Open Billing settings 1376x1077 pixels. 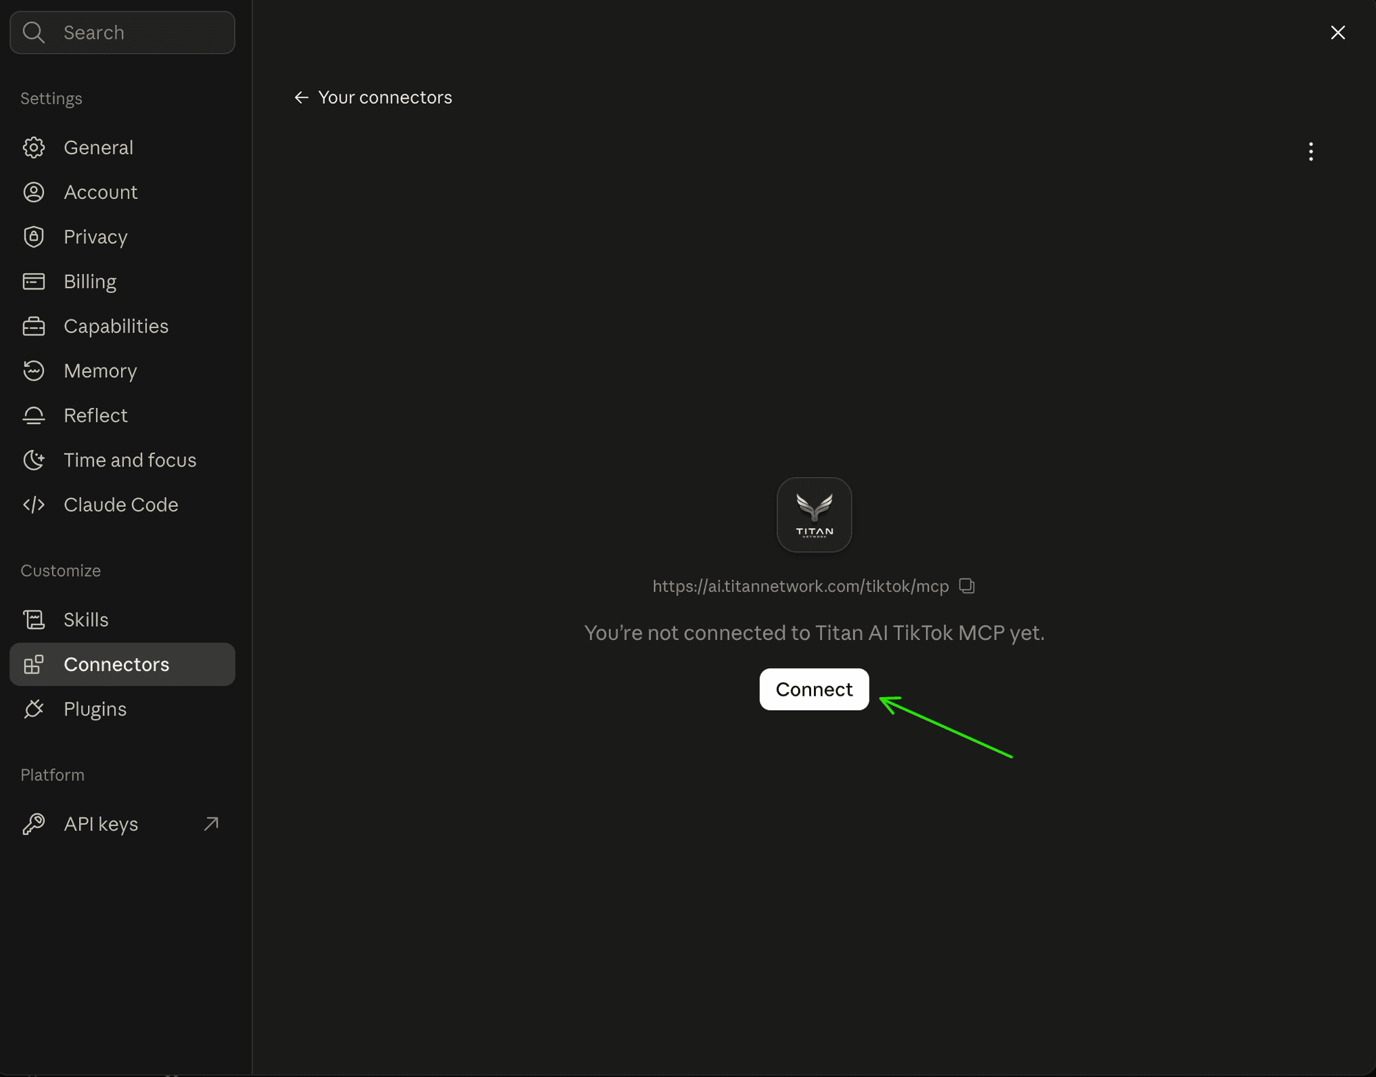pos(122,281)
